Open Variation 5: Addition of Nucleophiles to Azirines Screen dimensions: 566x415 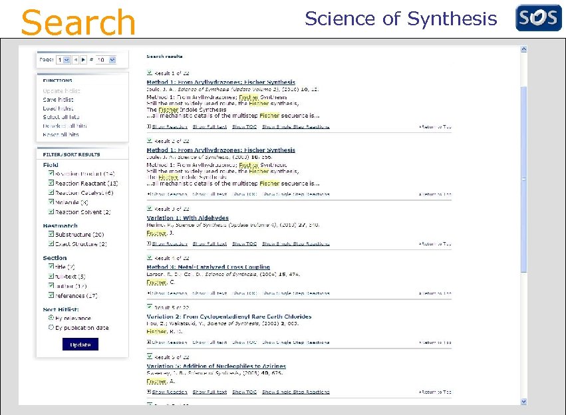216,366
